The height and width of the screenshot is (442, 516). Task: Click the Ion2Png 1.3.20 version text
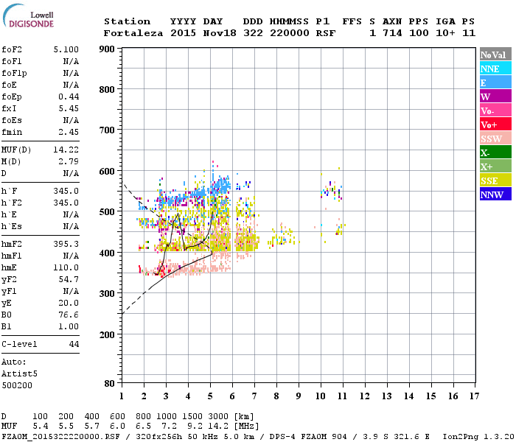coord(478,437)
